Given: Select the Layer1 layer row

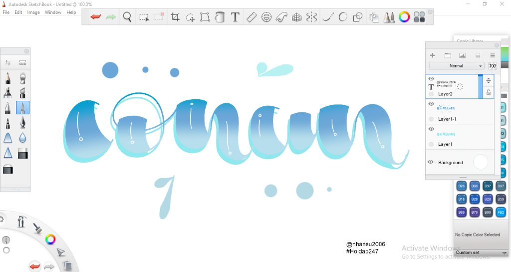Looking at the screenshot, I should 460,137.
